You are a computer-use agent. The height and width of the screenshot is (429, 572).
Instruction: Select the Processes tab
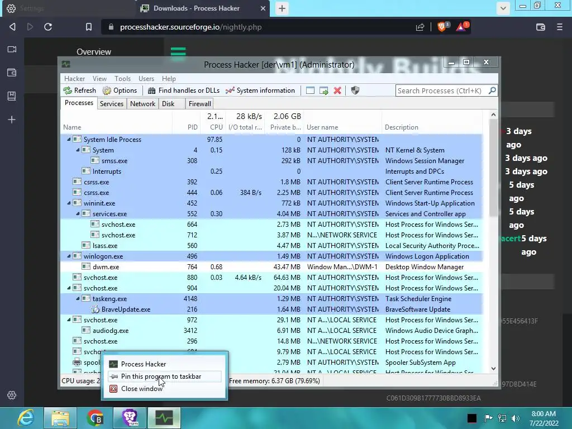click(x=79, y=103)
